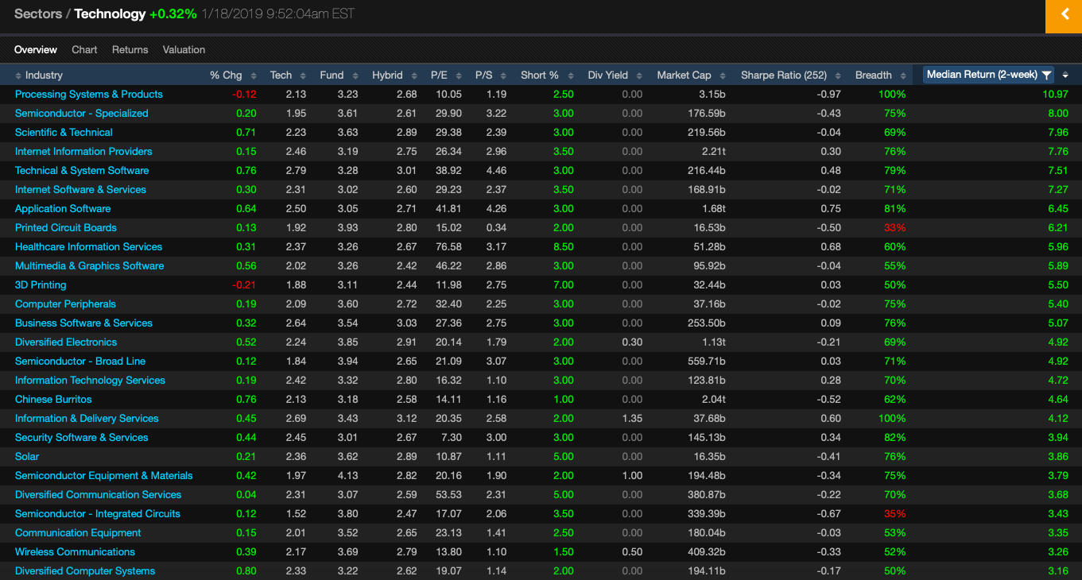Click the 4.13 Fund score value
This screenshot has width=1082, height=580.
(x=347, y=475)
